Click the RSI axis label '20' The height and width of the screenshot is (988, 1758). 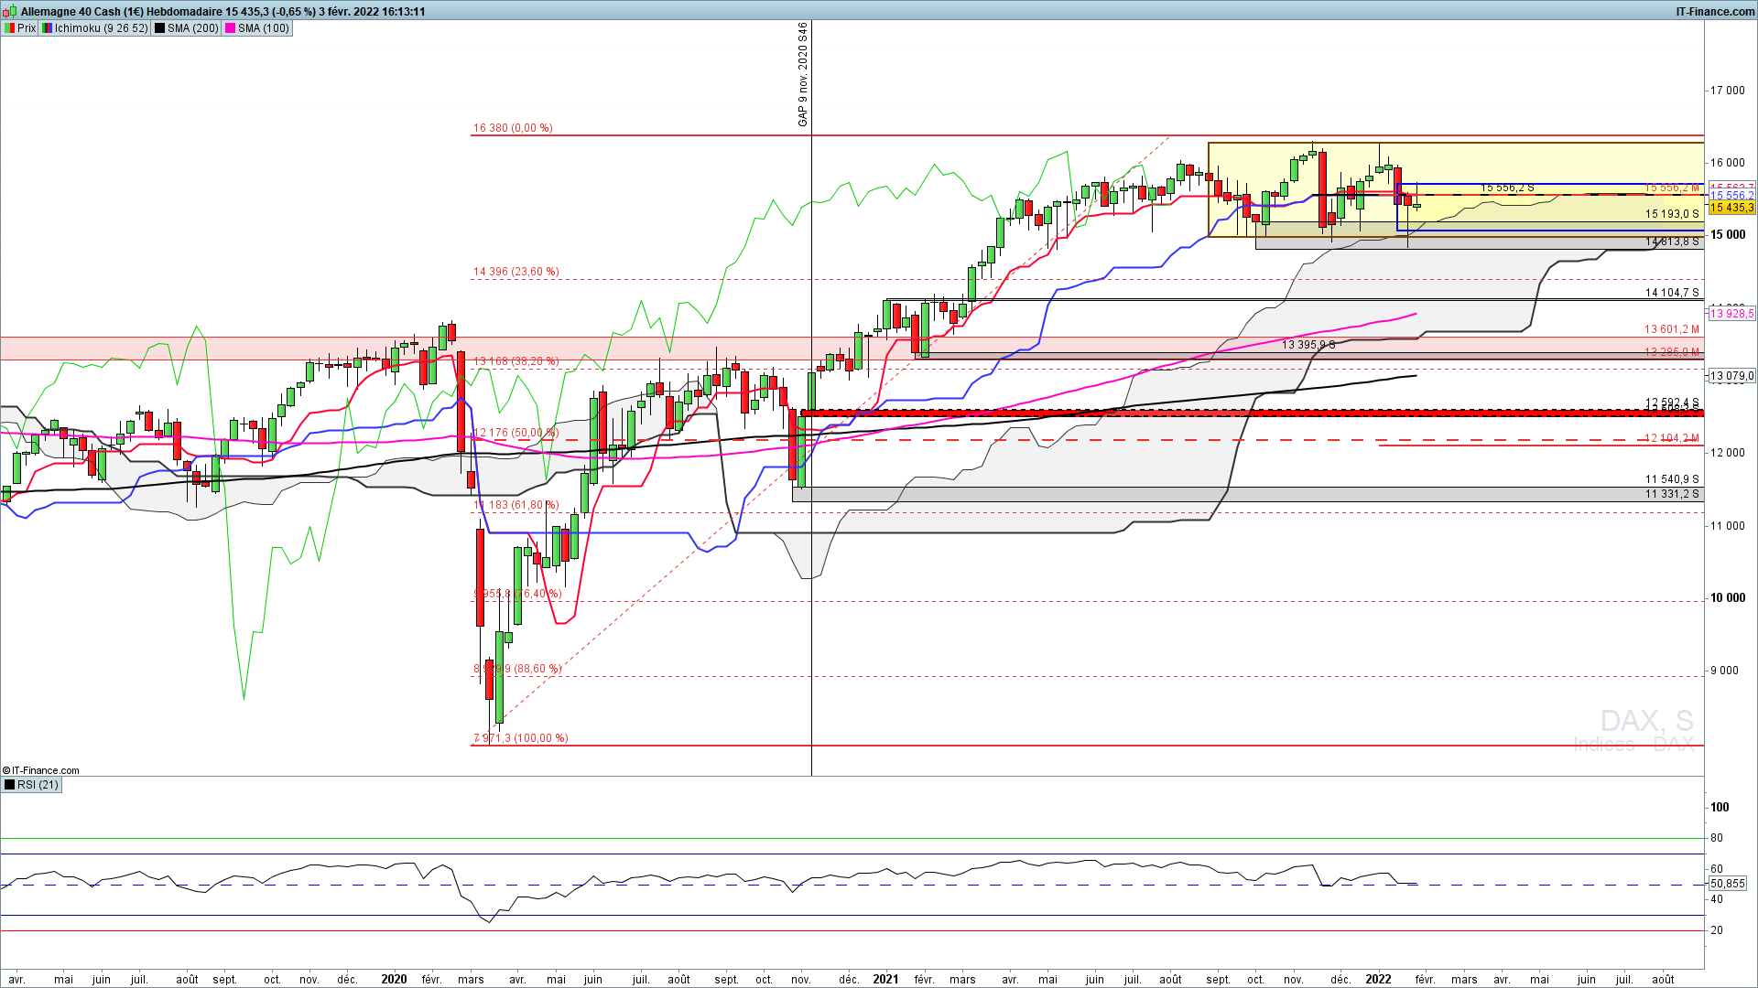tap(1717, 930)
